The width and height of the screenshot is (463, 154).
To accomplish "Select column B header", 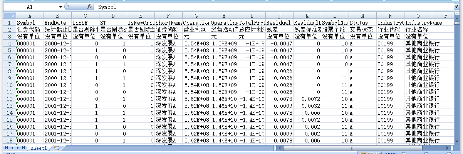I will pos(58,16).
